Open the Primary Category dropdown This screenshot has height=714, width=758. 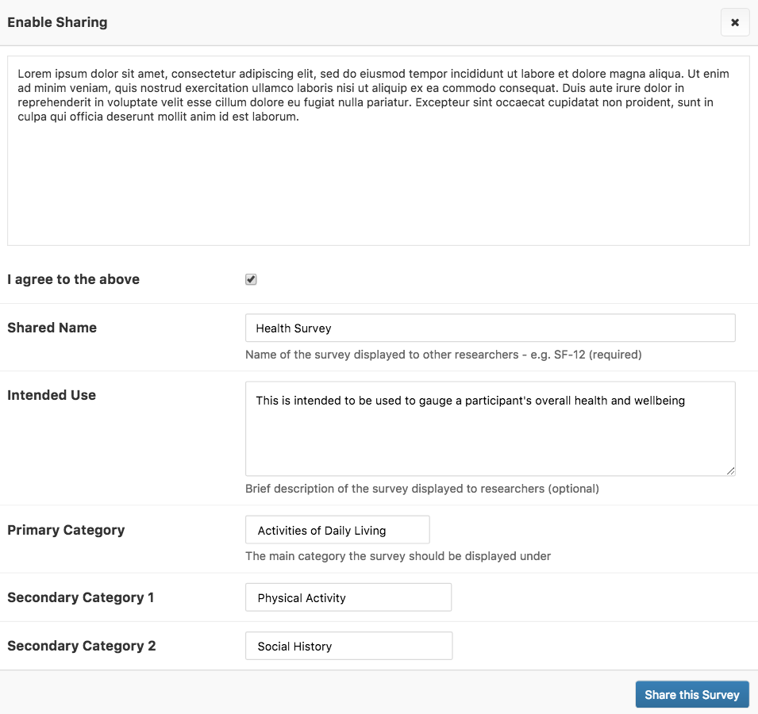pos(337,530)
